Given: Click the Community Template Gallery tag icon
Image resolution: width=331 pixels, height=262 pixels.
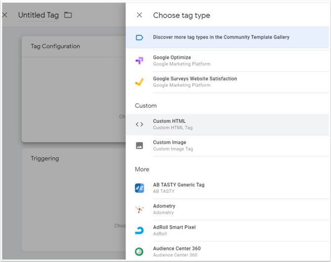Looking at the screenshot, I should pos(139,37).
